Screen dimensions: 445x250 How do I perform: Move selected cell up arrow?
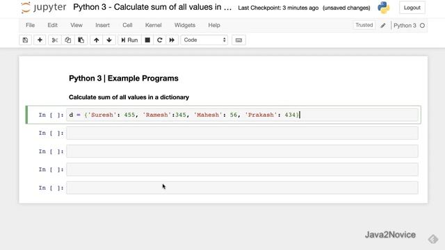(97, 40)
